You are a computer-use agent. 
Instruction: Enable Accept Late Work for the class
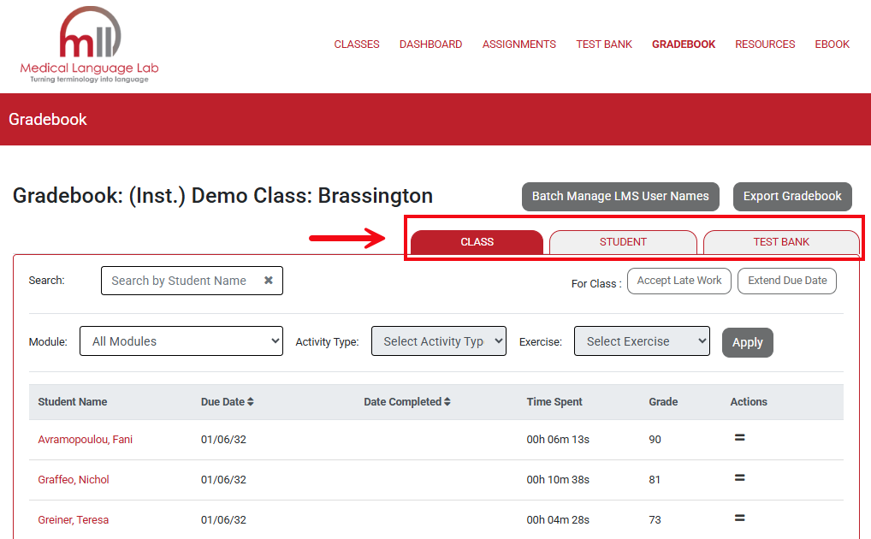(678, 281)
